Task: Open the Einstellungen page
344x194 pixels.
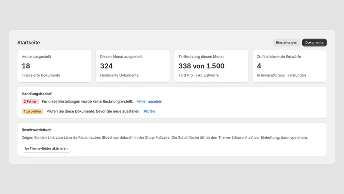Action: [x=286, y=42]
